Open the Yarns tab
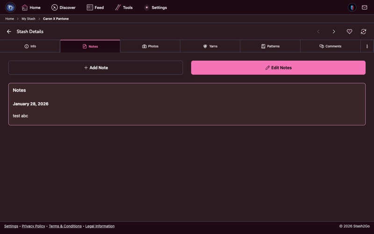The height and width of the screenshot is (234, 374). click(x=210, y=46)
